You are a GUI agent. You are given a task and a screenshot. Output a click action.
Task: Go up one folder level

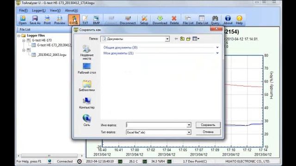coord(182,39)
